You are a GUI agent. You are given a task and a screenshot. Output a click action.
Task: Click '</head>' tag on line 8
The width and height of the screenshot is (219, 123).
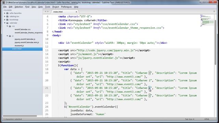(57, 32)
